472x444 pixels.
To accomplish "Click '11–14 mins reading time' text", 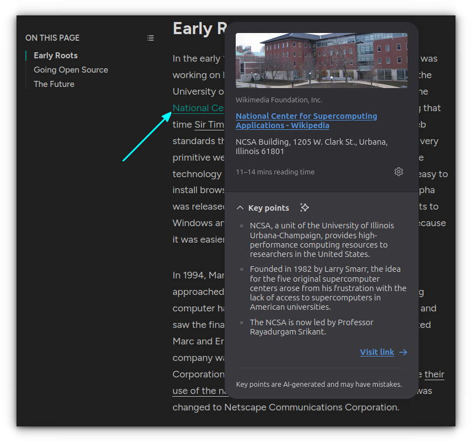I will pos(275,172).
